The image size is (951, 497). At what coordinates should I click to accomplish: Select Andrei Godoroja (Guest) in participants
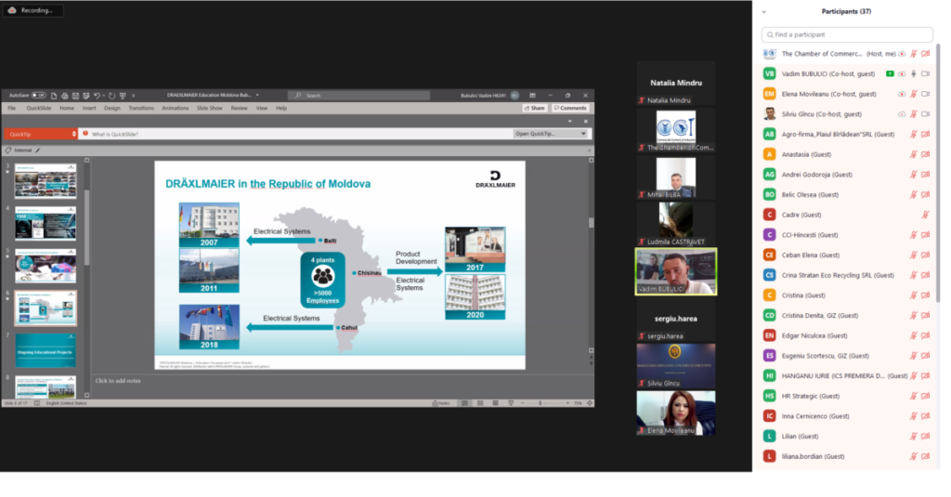[x=847, y=174]
